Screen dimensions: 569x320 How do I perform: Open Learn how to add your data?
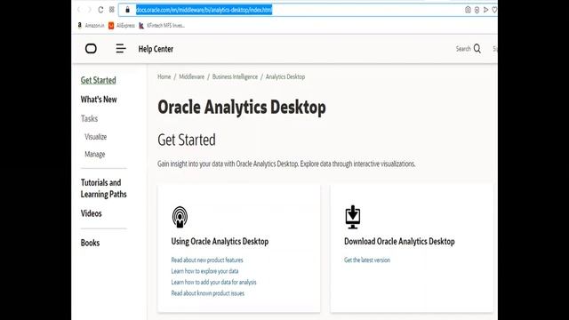[213, 282]
